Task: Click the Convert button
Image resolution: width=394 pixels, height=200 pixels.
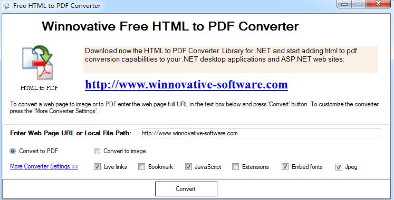Action: coord(186,189)
